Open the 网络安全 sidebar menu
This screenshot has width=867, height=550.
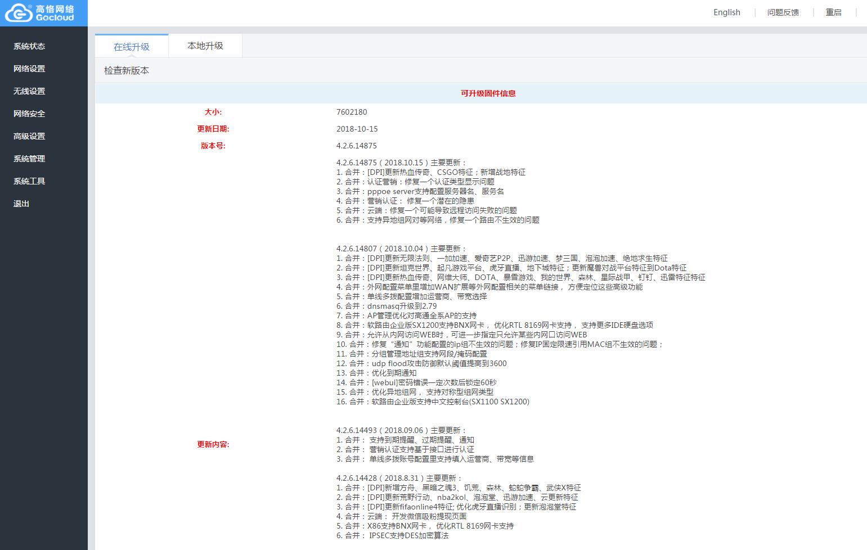(29, 114)
